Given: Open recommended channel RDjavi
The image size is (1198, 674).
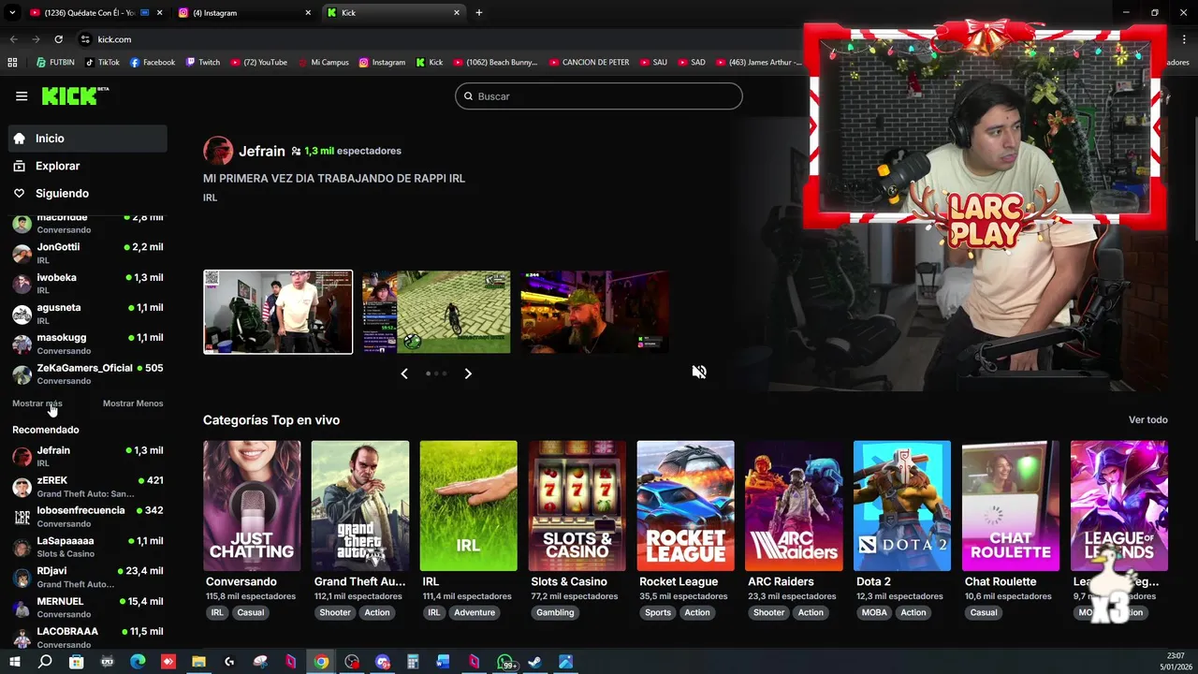Looking at the screenshot, I should coord(88,577).
